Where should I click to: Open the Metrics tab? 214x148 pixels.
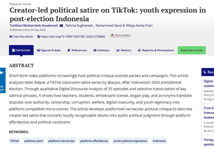click(x=124, y=50)
